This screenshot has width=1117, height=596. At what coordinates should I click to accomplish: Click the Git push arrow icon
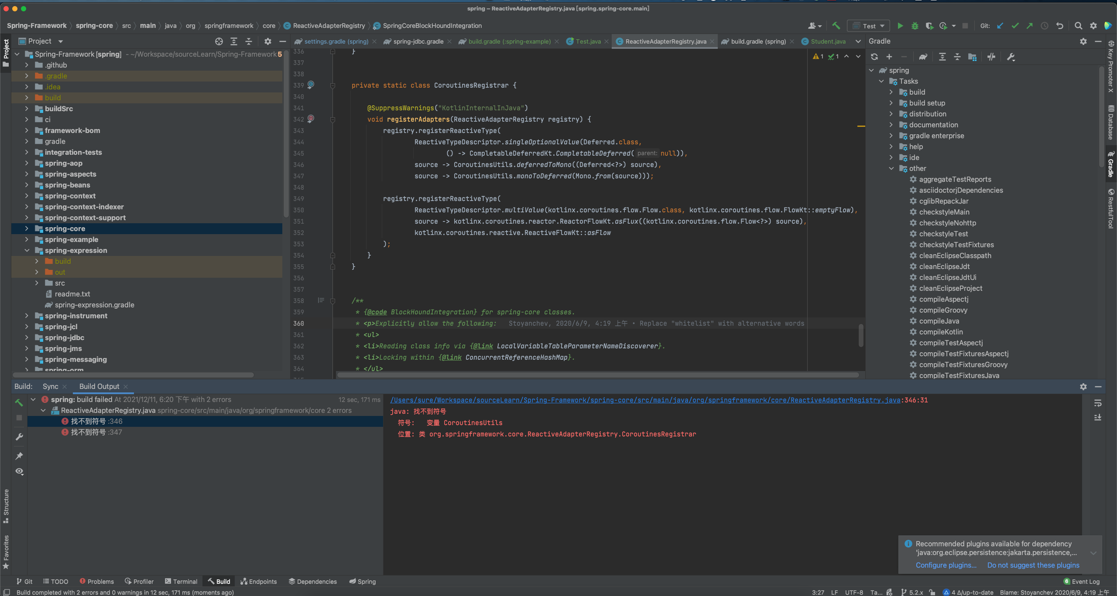[1030, 26]
